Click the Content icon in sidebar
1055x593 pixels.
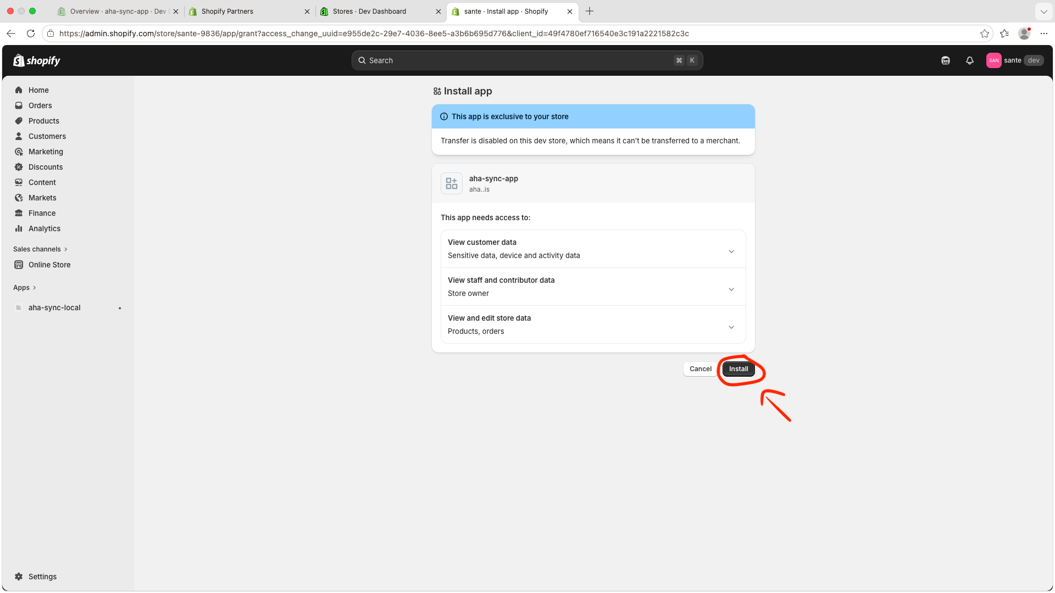pyautogui.click(x=19, y=182)
